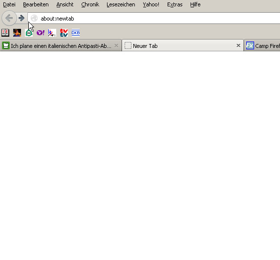Image resolution: width=280 pixels, height=260 pixels.
Task: Open the Extras menu
Action: (x=175, y=4)
